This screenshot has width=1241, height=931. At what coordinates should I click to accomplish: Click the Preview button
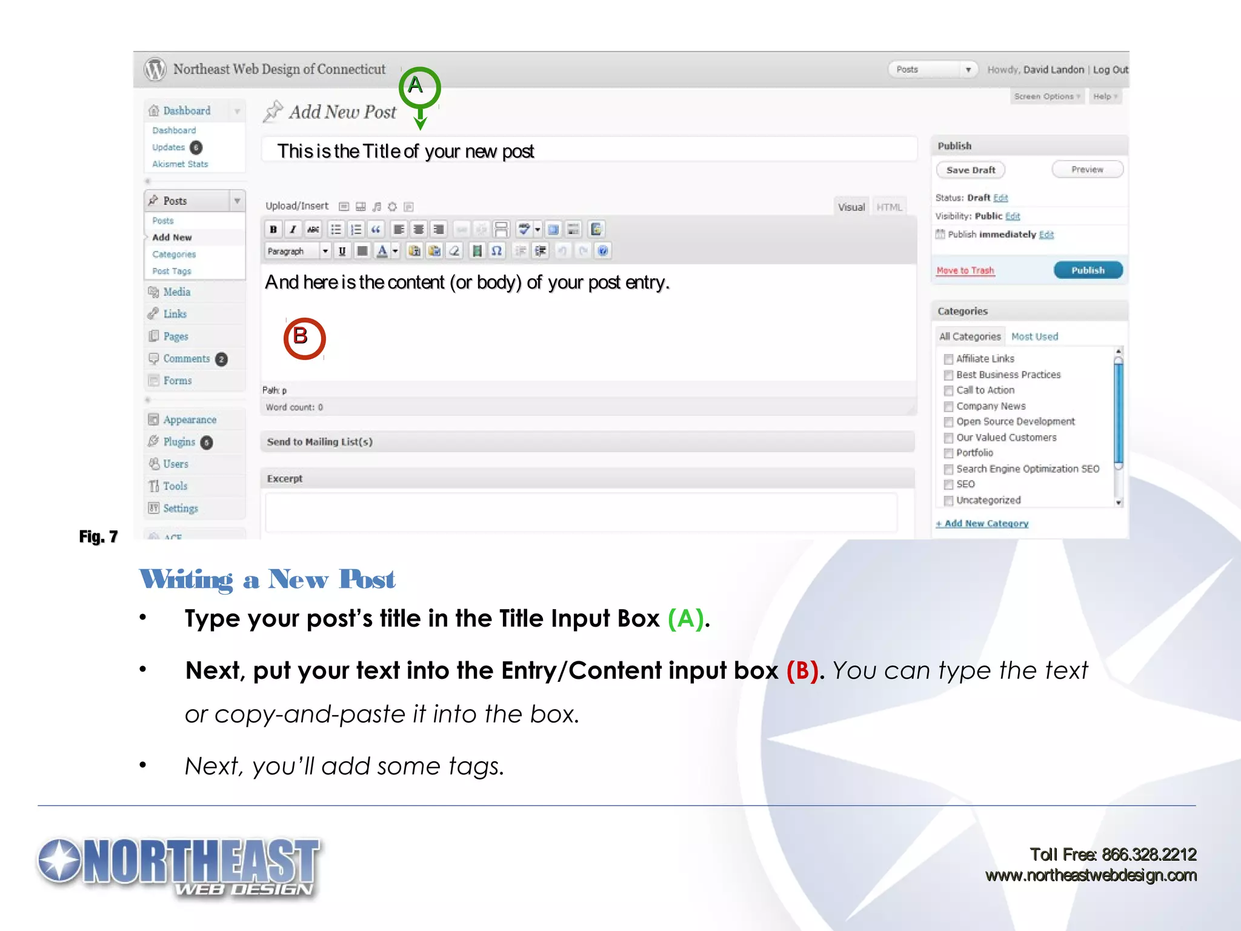(1088, 170)
